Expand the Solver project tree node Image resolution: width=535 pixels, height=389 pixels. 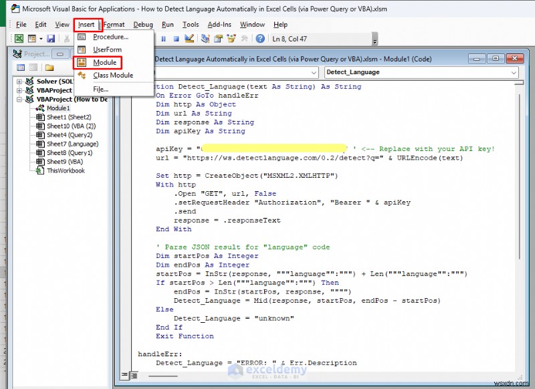[19, 82]
